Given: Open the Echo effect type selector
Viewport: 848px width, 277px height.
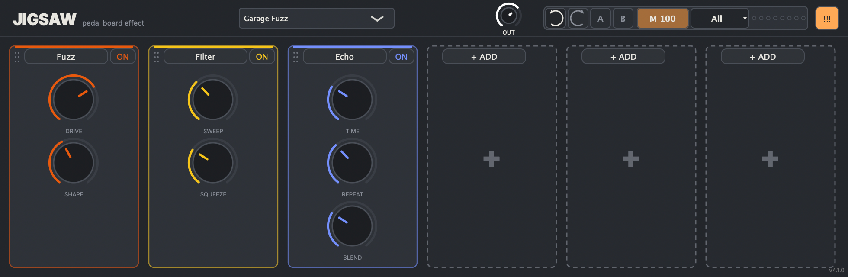Looking at the screenshot, I should click(344, 57).
